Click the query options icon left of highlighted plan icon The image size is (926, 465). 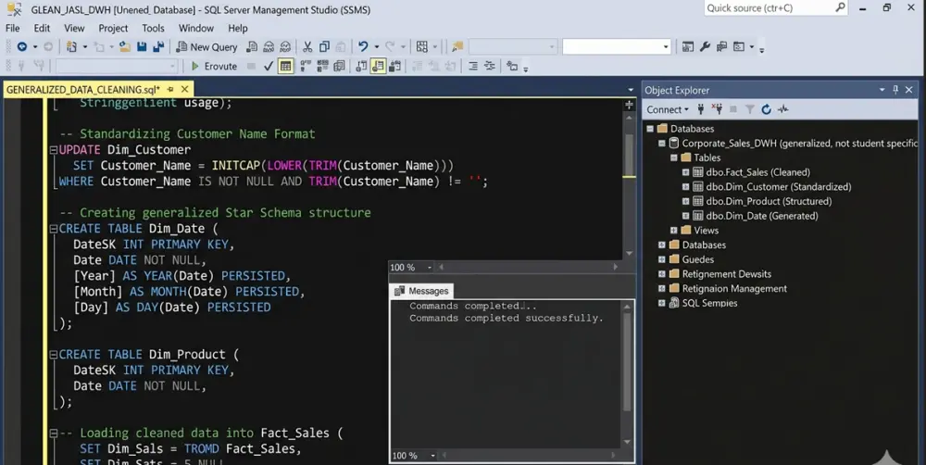pyautogui.click(x=361, y=66)
